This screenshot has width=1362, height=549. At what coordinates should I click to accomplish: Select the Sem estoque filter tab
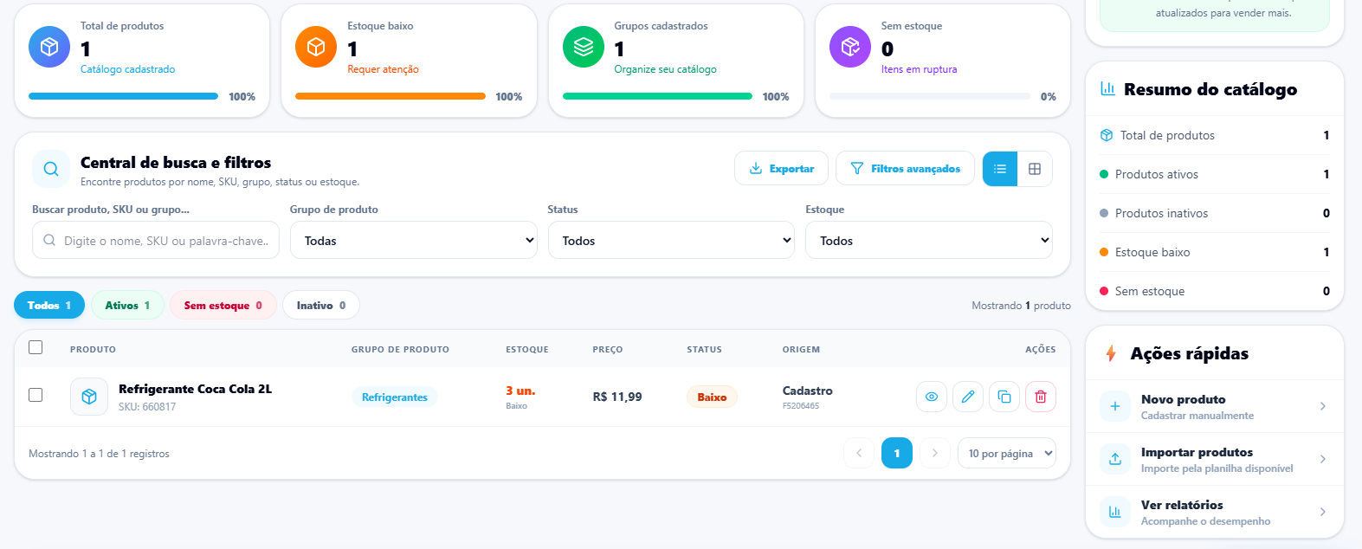(223, 305)
